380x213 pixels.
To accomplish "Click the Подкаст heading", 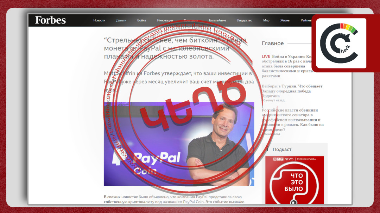I will [282, 149].
